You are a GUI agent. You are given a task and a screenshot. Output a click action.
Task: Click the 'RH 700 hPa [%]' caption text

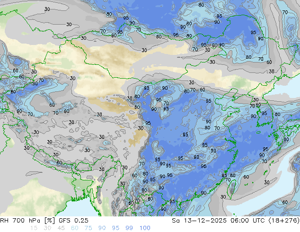[x=28, y=221]
